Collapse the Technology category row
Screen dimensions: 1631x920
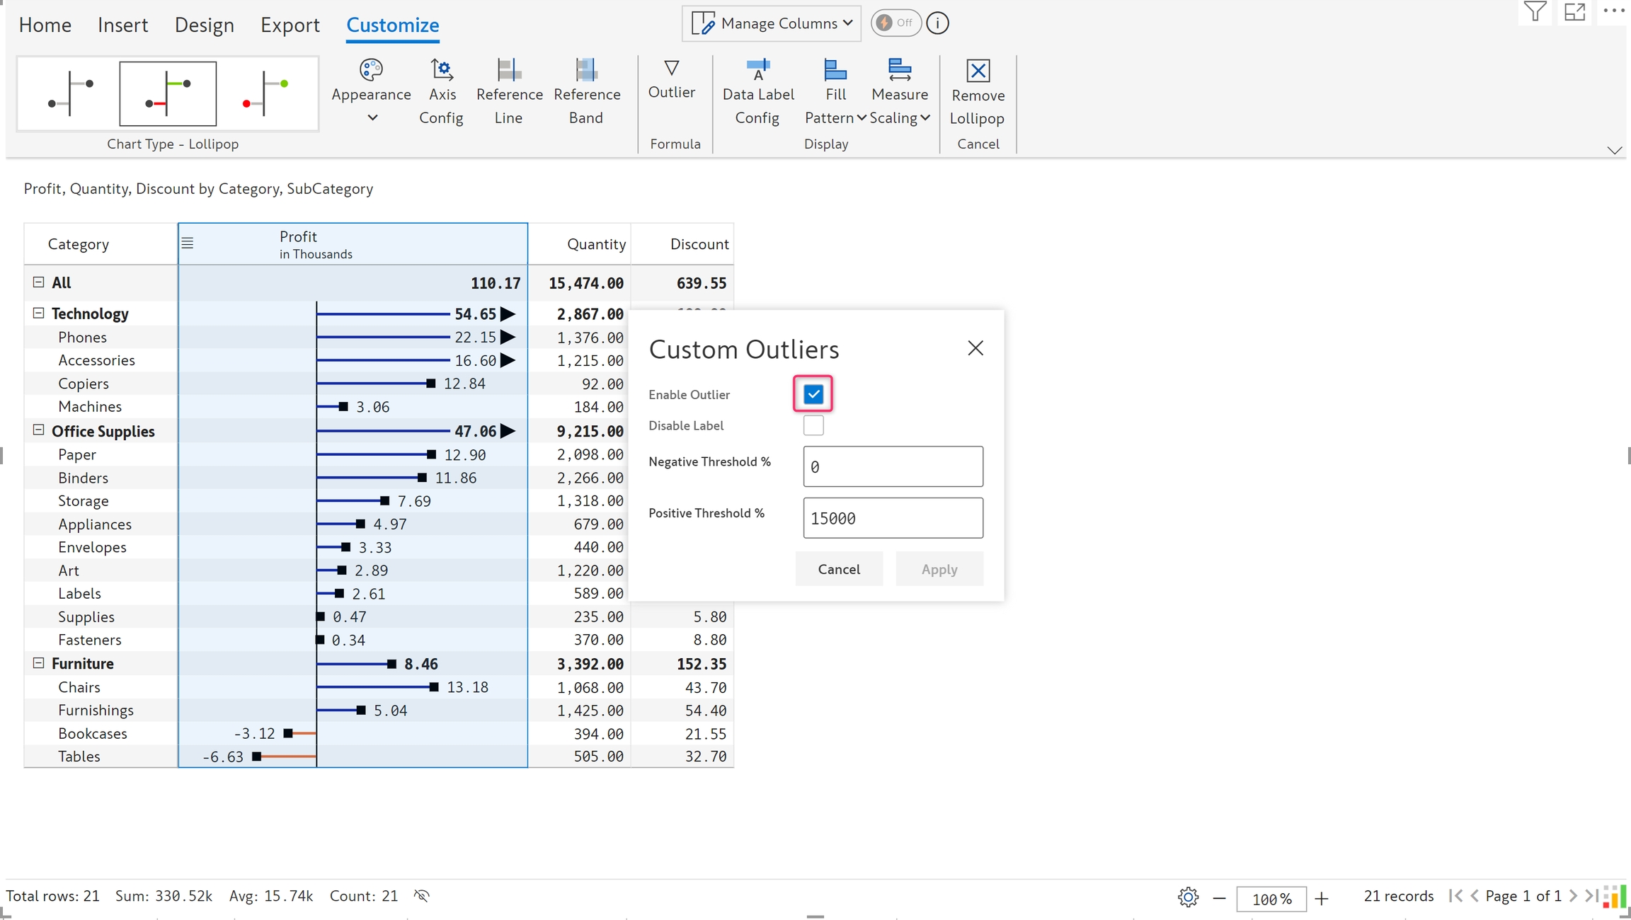point(39,313)
